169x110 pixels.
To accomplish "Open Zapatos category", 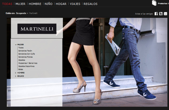I will tap(22, 60).
